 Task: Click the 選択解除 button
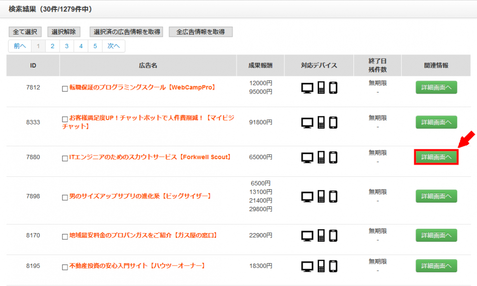pyautogui.click(x=64, y=32)
